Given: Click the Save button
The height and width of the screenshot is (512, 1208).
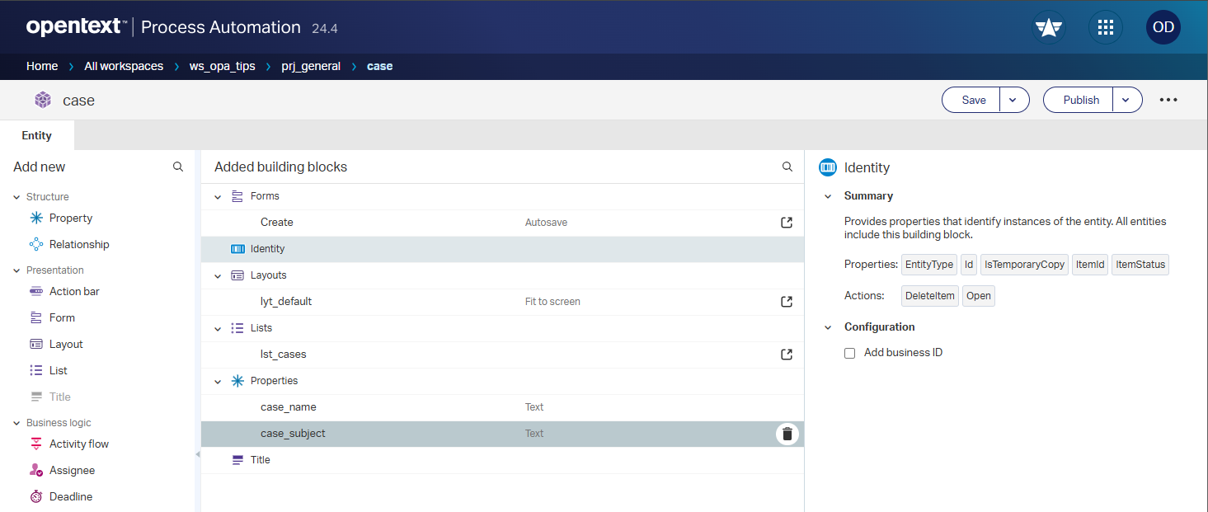Looking at the screenshot, I should click(x=973, y=100).
